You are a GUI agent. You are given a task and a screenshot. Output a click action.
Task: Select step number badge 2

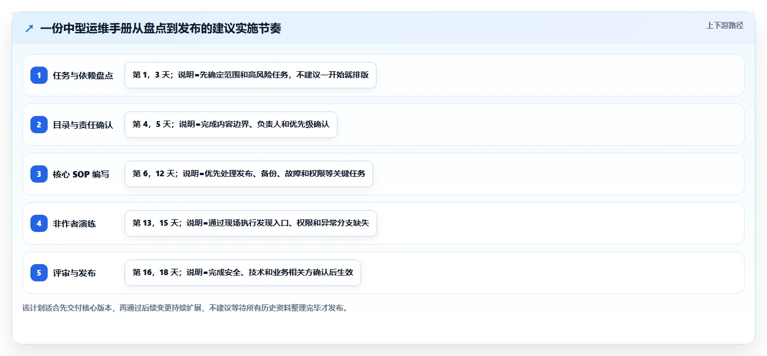click(x=39, y=125)
